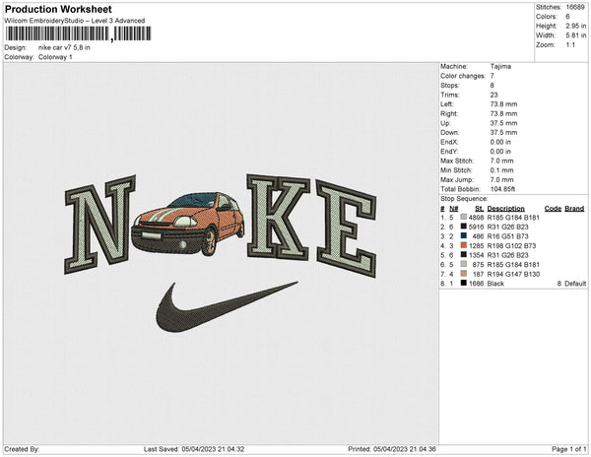Click the Max Stitch value 7.0 mm
Viewport: 591px width, 457px height.
502,161
